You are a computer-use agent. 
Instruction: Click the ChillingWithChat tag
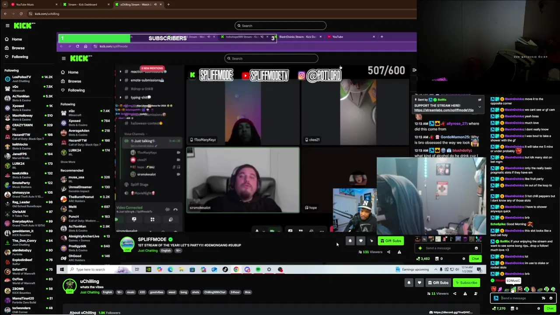pos(215,292)
